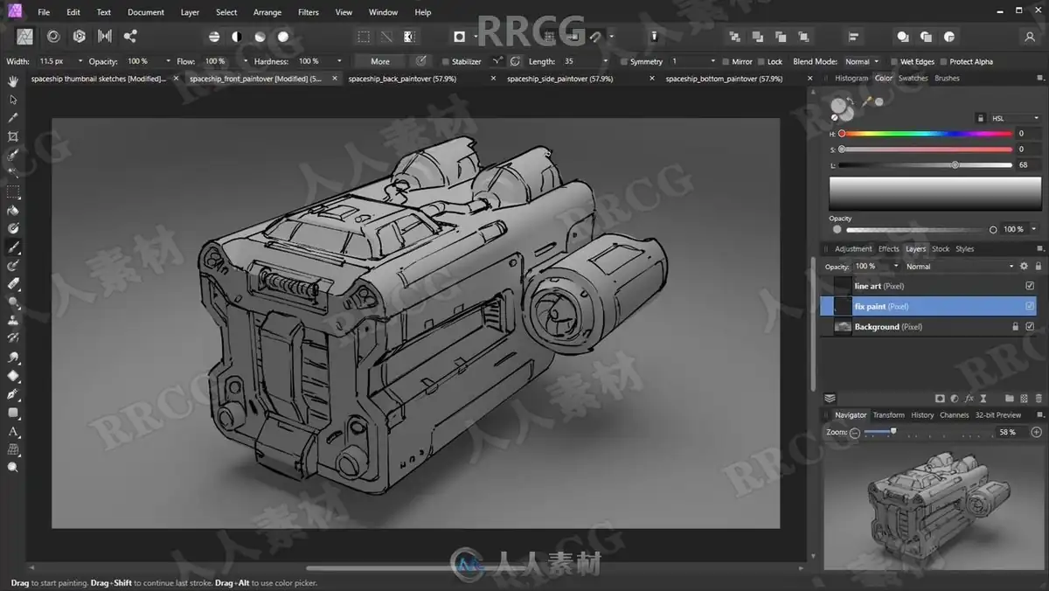Switch to the Photo persona icon

(x=25, y=36)
